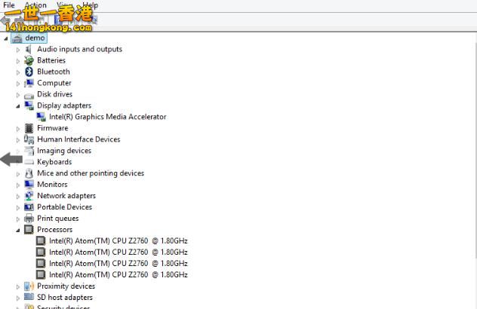The height and width of the screenshot is (309, 477).
Task: Expand the Firmware category arrow
Action: 18,128
